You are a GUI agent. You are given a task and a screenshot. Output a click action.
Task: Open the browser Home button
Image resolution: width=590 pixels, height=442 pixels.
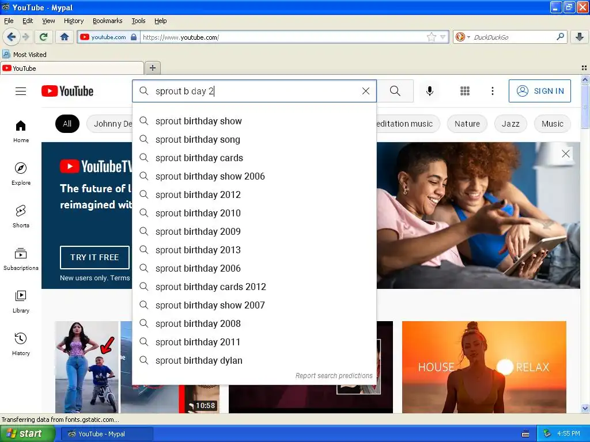65,37
